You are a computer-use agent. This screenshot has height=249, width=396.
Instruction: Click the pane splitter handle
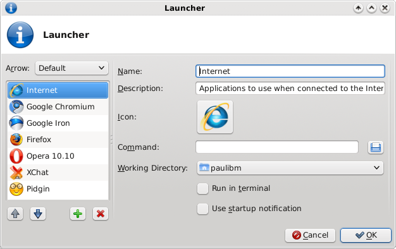[111, 140]
